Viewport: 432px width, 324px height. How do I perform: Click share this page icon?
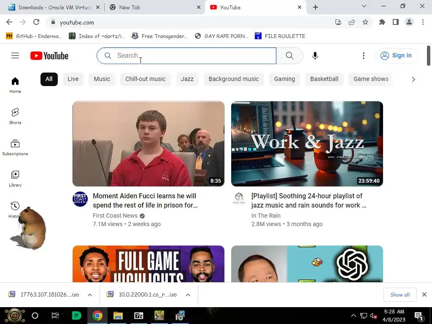(x=352, y=22)
